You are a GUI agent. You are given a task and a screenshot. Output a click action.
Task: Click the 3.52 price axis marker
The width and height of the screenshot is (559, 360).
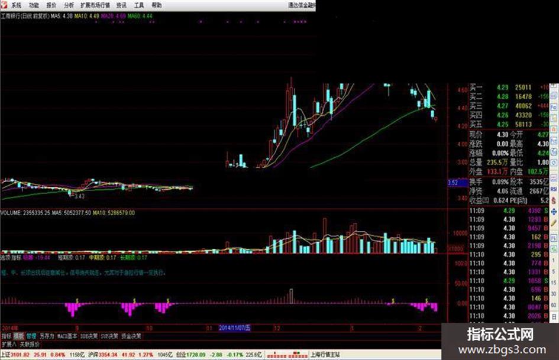pos(458,183)
